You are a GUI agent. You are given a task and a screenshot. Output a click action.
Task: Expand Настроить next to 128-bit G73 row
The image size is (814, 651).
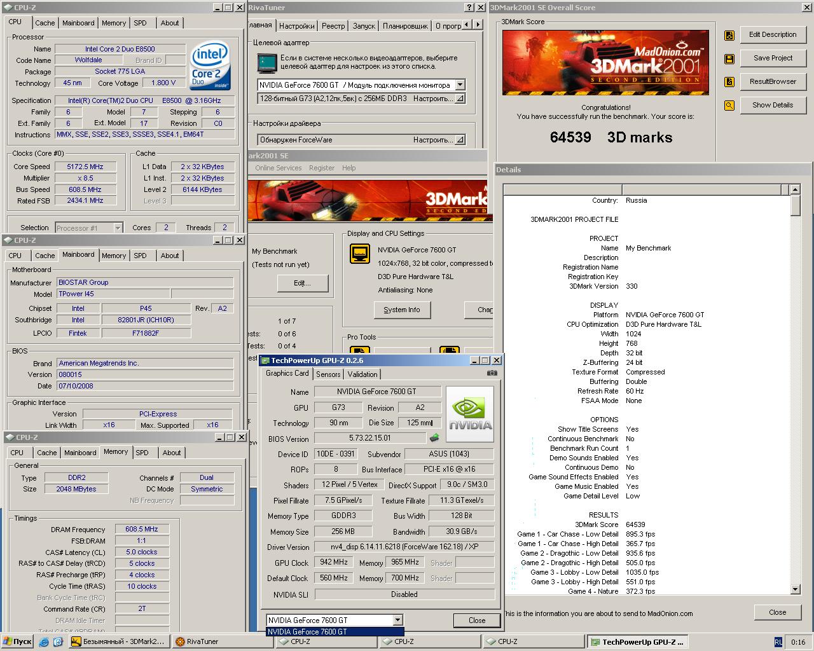(x=460, y=99)
